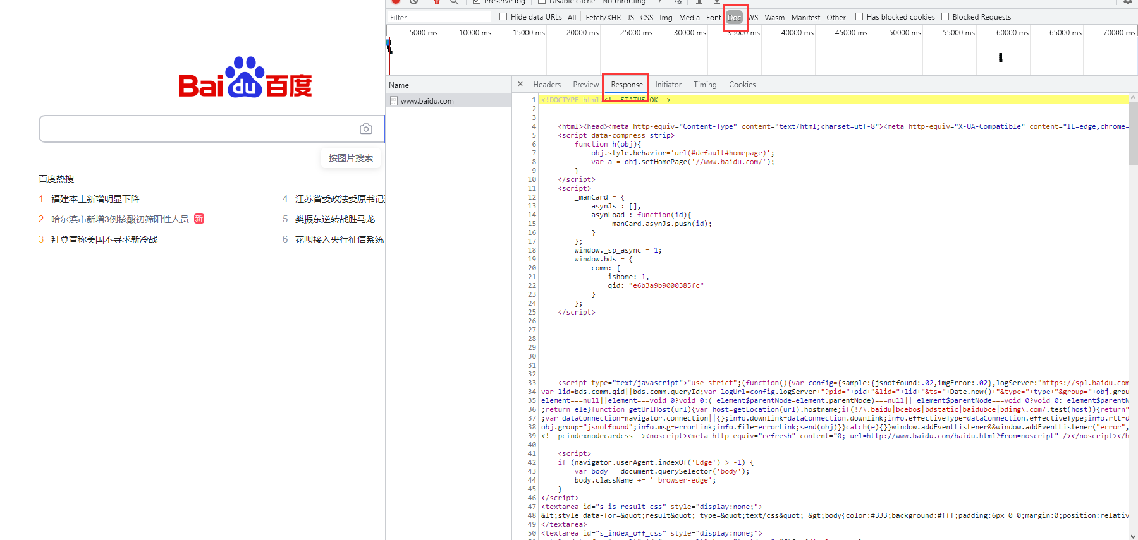Image resolution: width=1138 pixels, height=540 pixels.
Task: Click the code line 'ishome: 1,'
Action: click(x=628, y=277)
